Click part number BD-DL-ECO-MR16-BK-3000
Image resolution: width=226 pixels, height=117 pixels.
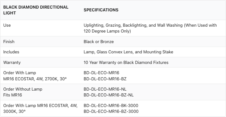[111, 106]
